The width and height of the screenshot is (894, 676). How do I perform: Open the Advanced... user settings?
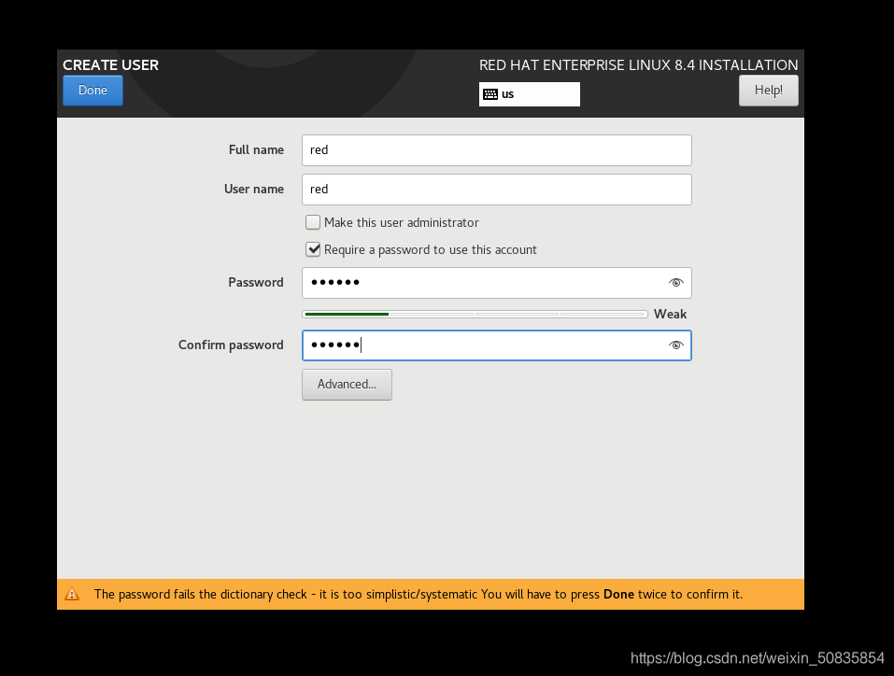point(347,384)
